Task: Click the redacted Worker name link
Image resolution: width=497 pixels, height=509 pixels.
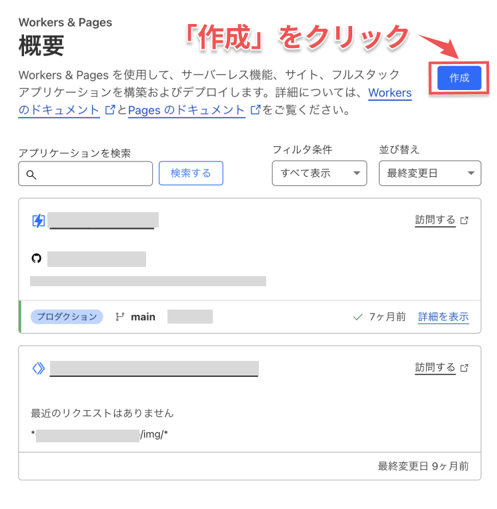Action: pos(154,369)
